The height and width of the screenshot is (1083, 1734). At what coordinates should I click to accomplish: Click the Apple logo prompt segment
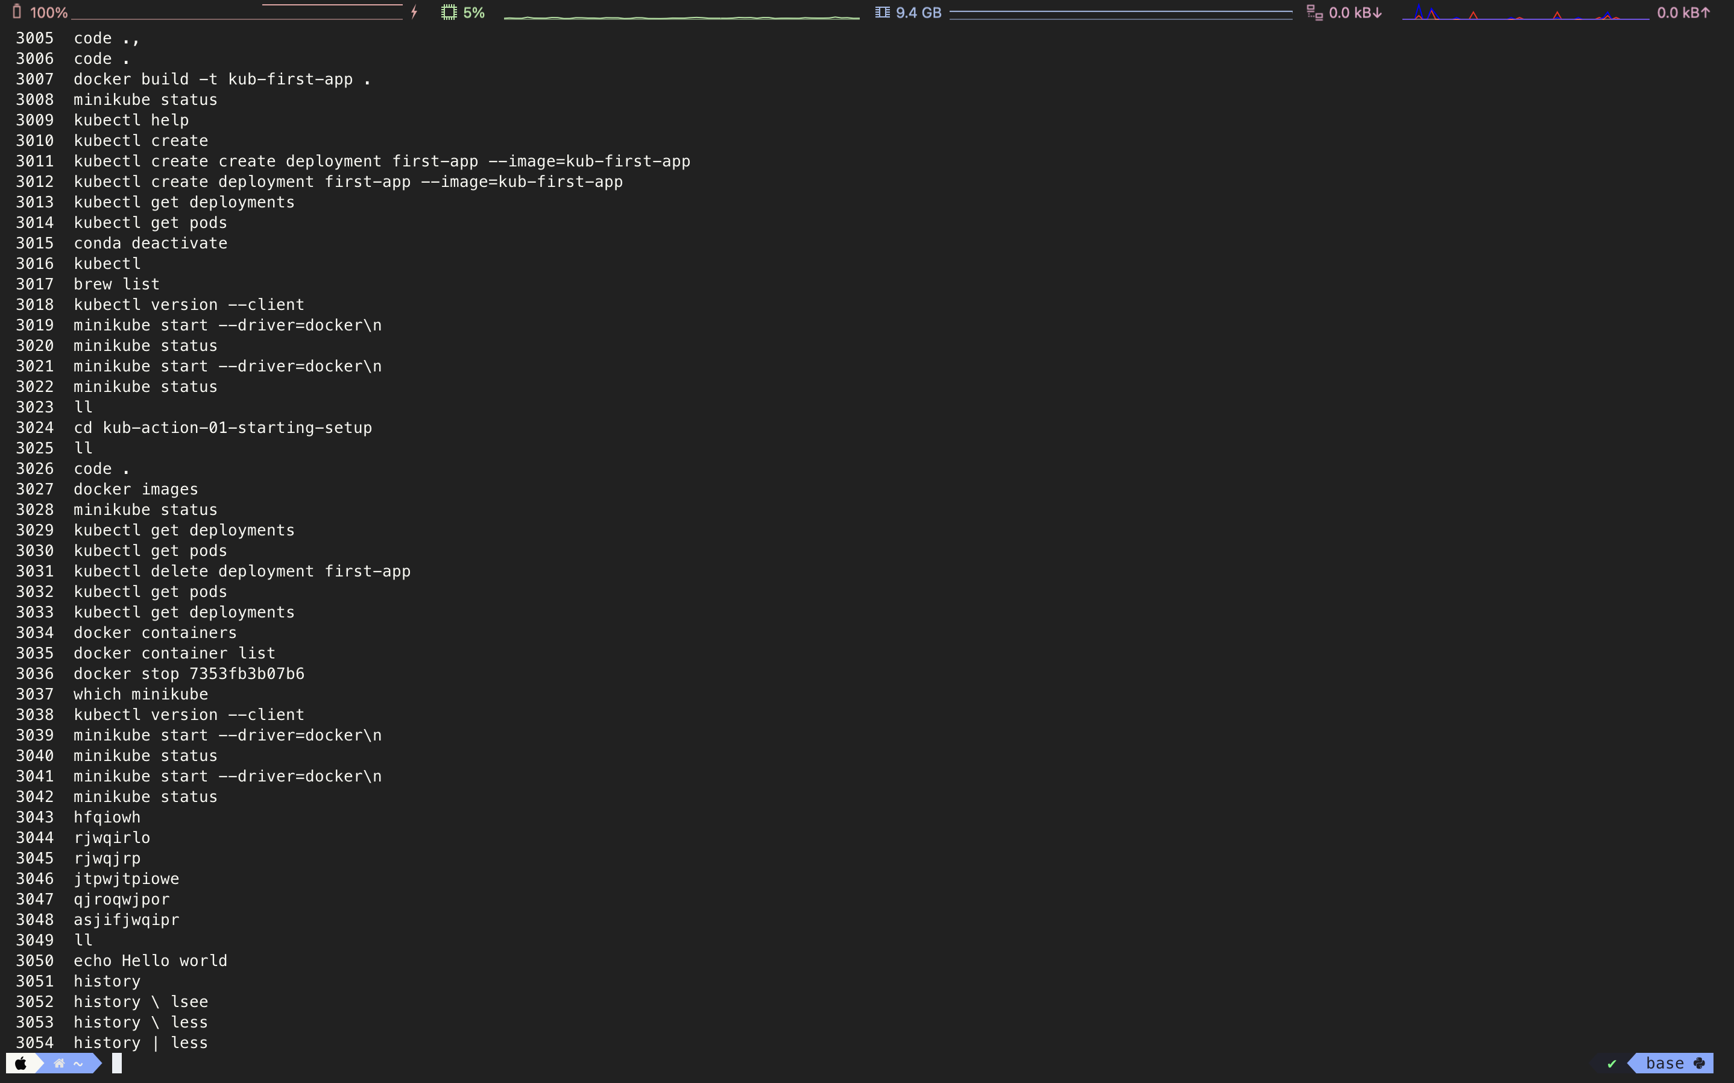[x=20, y=1063]
